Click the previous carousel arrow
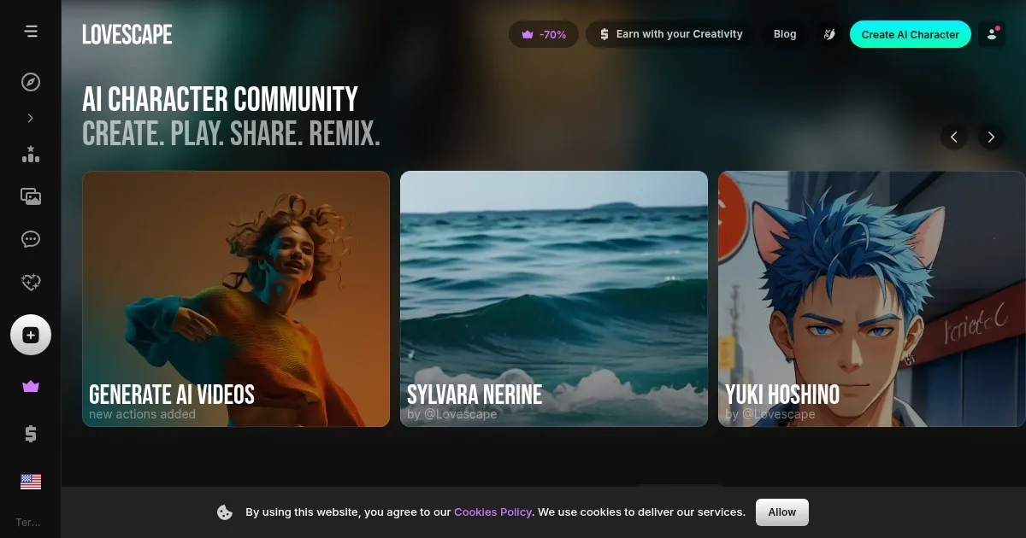The image size is (1026, 538). (x=953, y=137)
